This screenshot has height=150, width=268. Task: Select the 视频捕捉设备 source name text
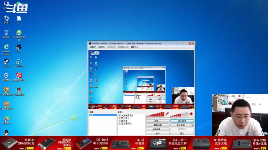[127, 115]
